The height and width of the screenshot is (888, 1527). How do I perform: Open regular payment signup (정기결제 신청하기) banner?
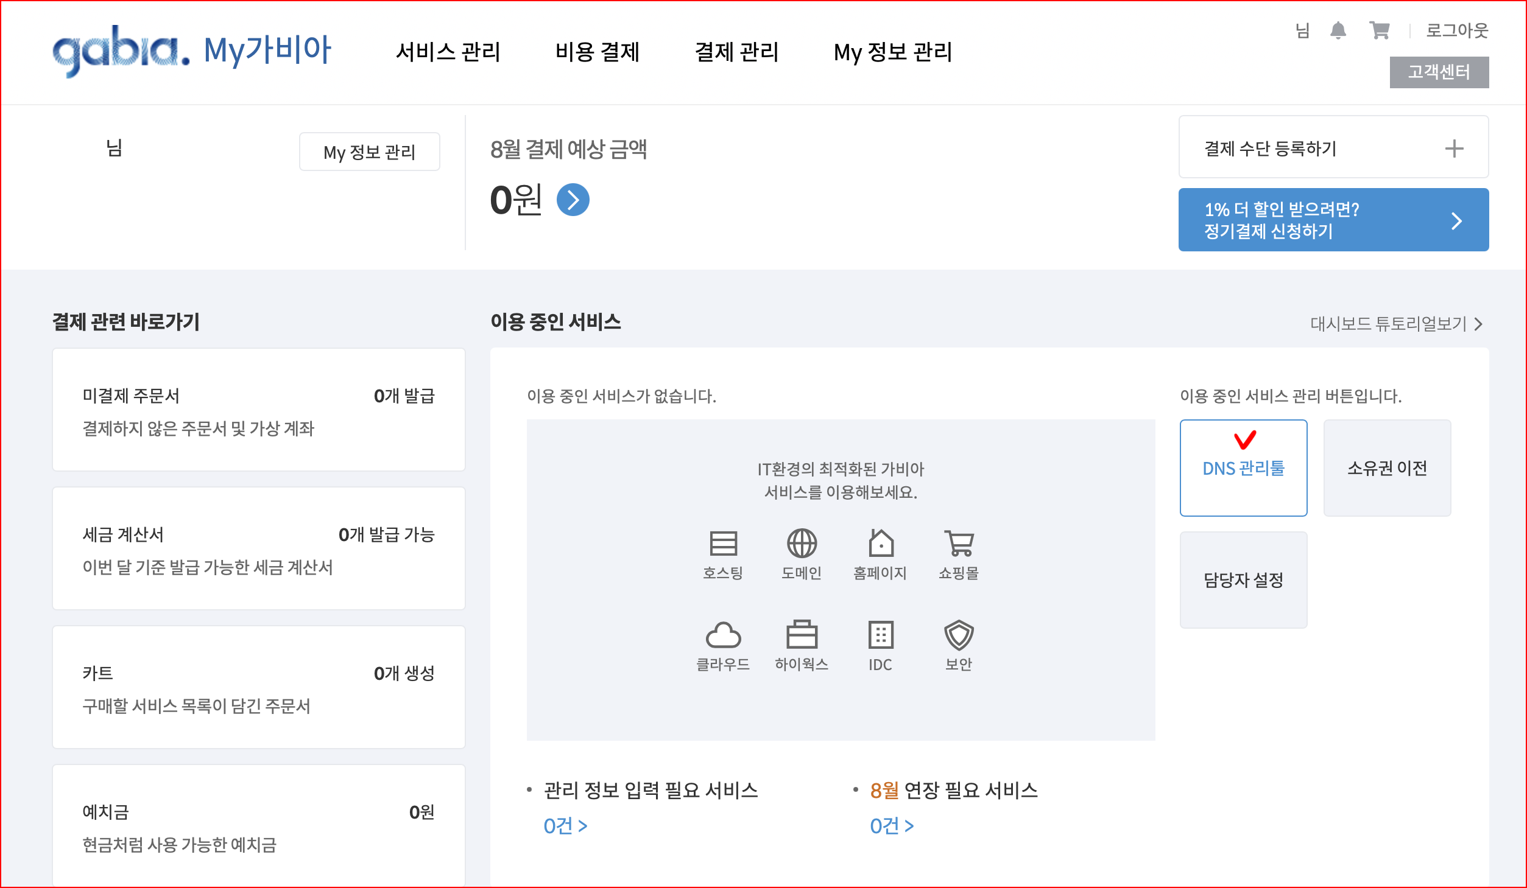(x=1333, y=220)
